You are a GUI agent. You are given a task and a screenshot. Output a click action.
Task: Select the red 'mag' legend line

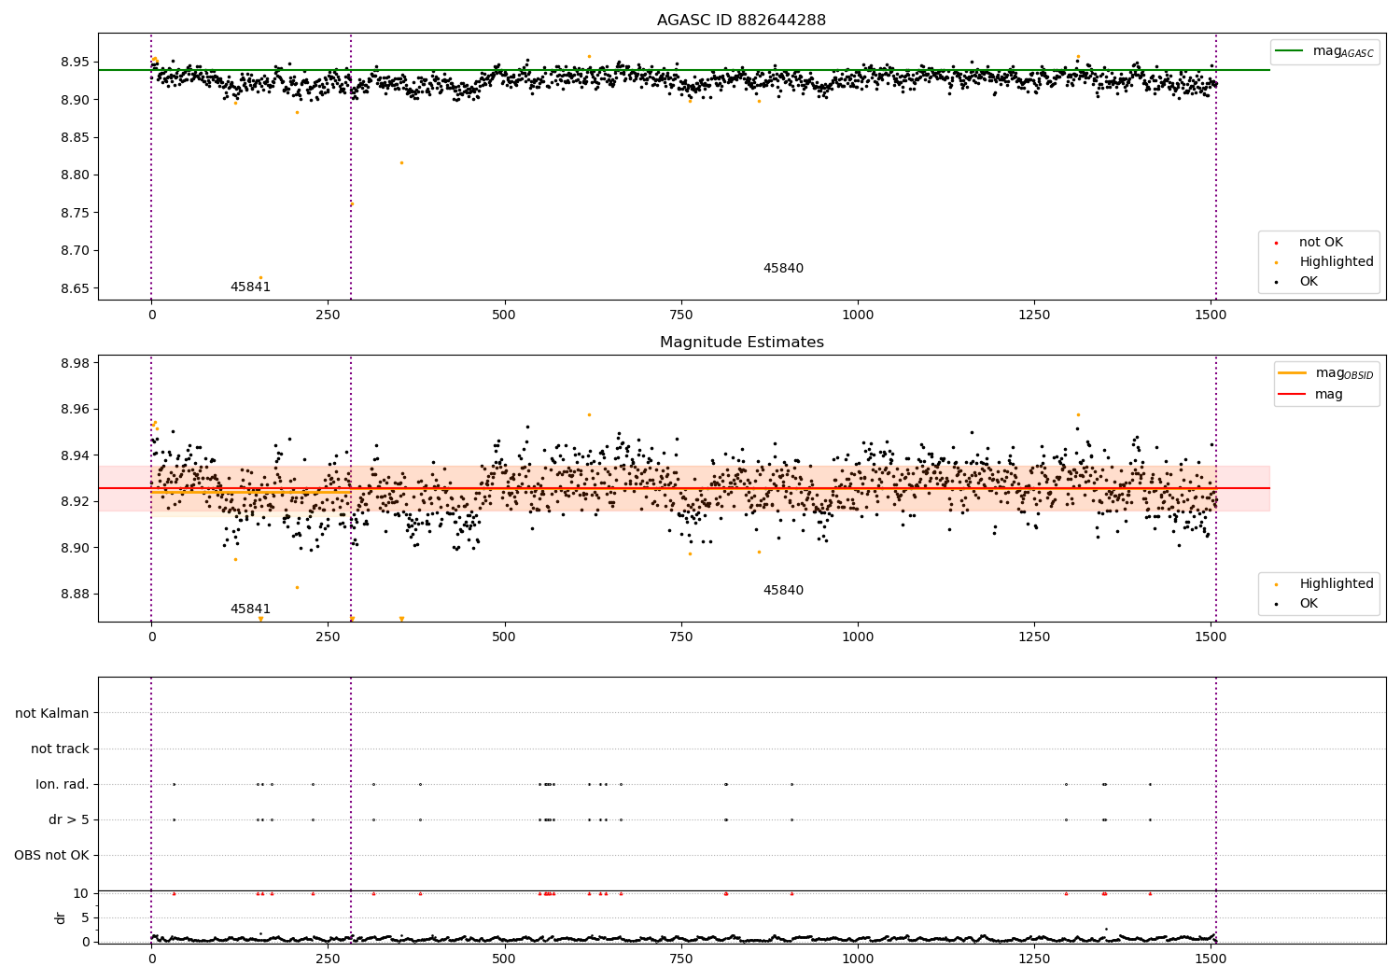tap(1293, 394)
